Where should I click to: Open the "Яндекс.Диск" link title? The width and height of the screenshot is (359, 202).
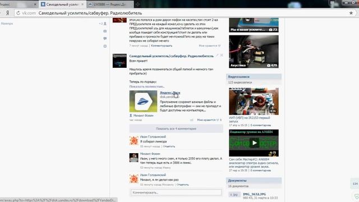(170, 93)
